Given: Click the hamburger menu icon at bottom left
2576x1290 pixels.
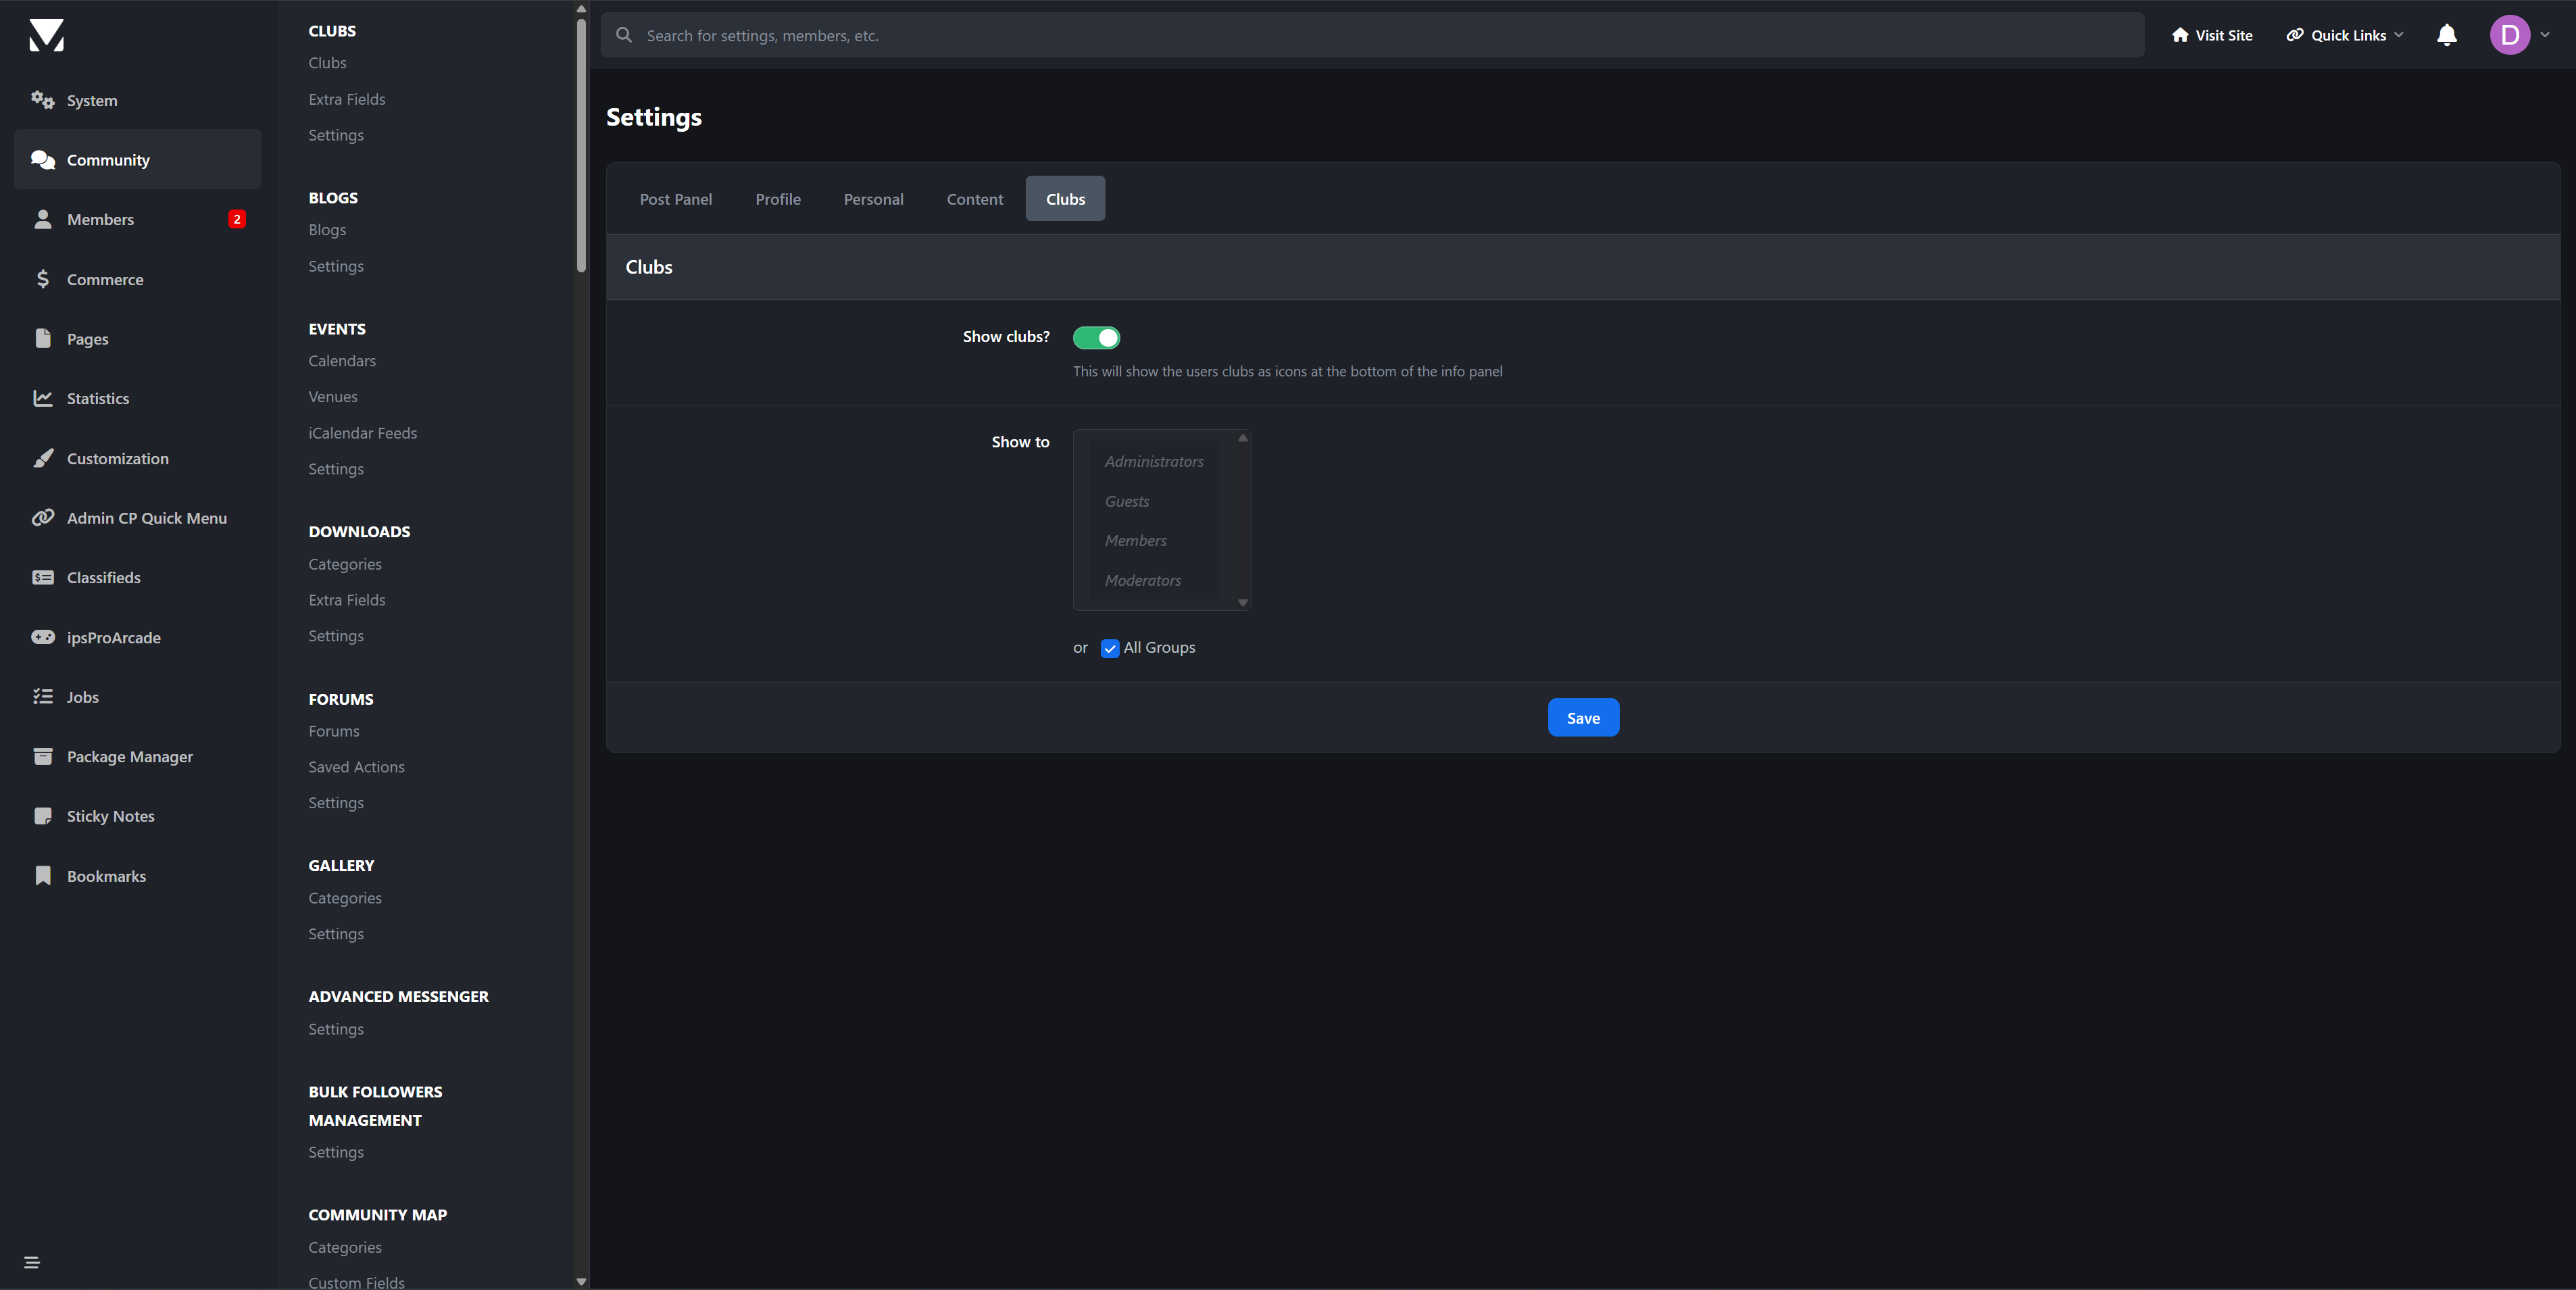Looking at the screenshot, I should pyautogui.click(x=32, y=1262).
